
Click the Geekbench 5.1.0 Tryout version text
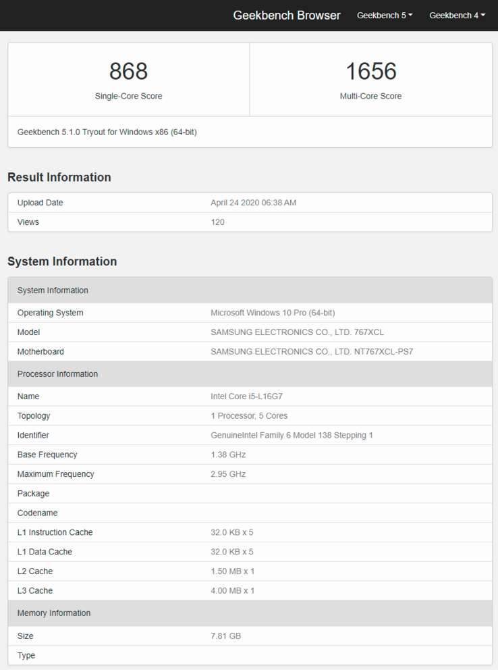pos(107,132)
